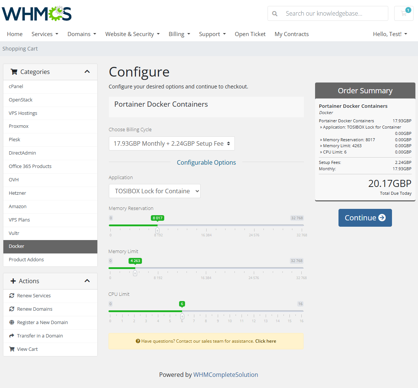
Task: Click the Renew Domains refresh icon
Action: pyautogui.click(x=12, y=309)
